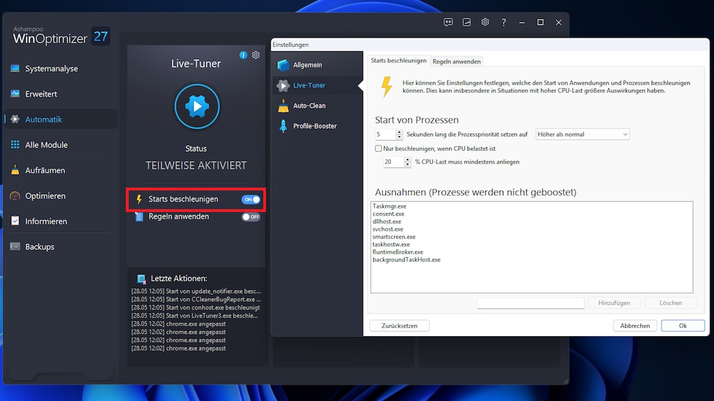Select svchost.exe in exceptions list
Screen dimensions: 714x401
[x=387, y=229]
